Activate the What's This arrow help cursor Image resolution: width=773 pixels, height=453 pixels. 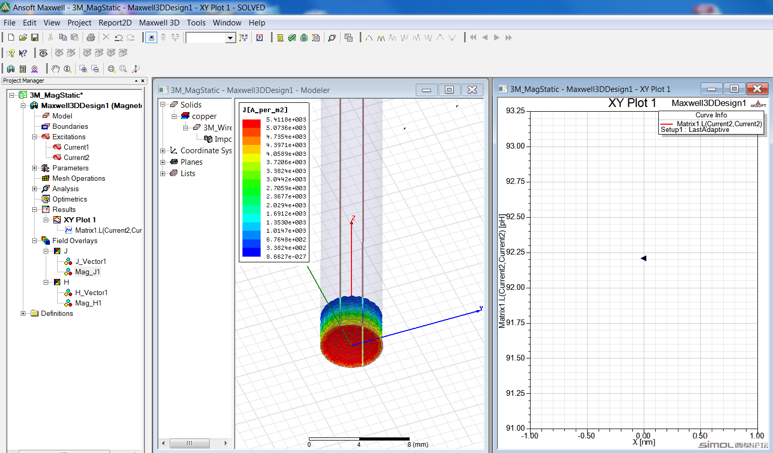tap(23, 53)
